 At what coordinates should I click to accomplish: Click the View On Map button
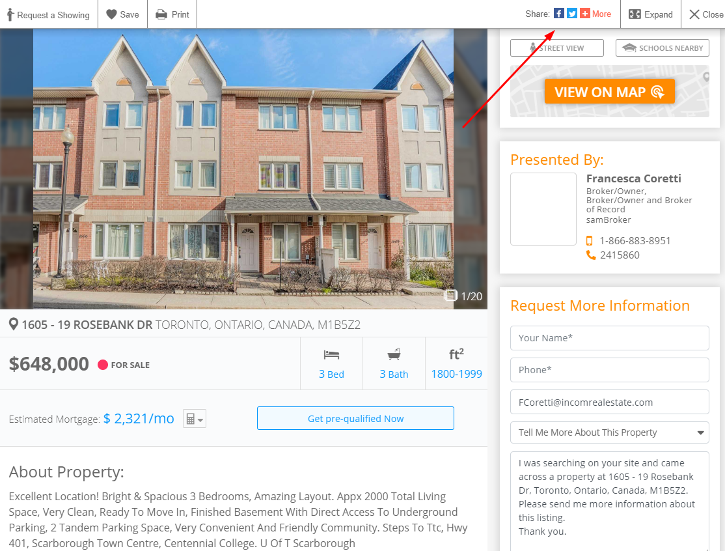609,92
